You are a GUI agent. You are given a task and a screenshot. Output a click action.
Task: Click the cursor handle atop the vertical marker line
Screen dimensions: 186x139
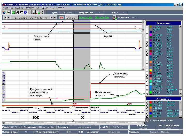tap(73, 21)
